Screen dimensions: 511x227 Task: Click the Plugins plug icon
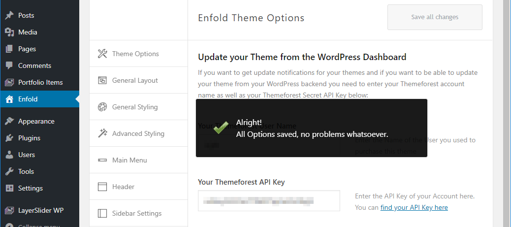[x=9, y=138]
